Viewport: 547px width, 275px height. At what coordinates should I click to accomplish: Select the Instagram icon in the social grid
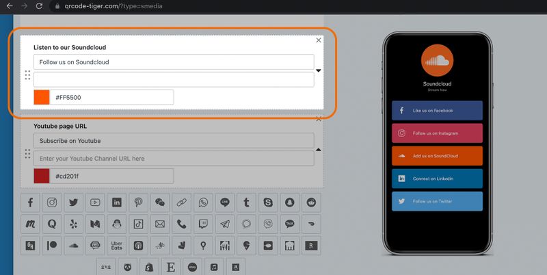52,202
